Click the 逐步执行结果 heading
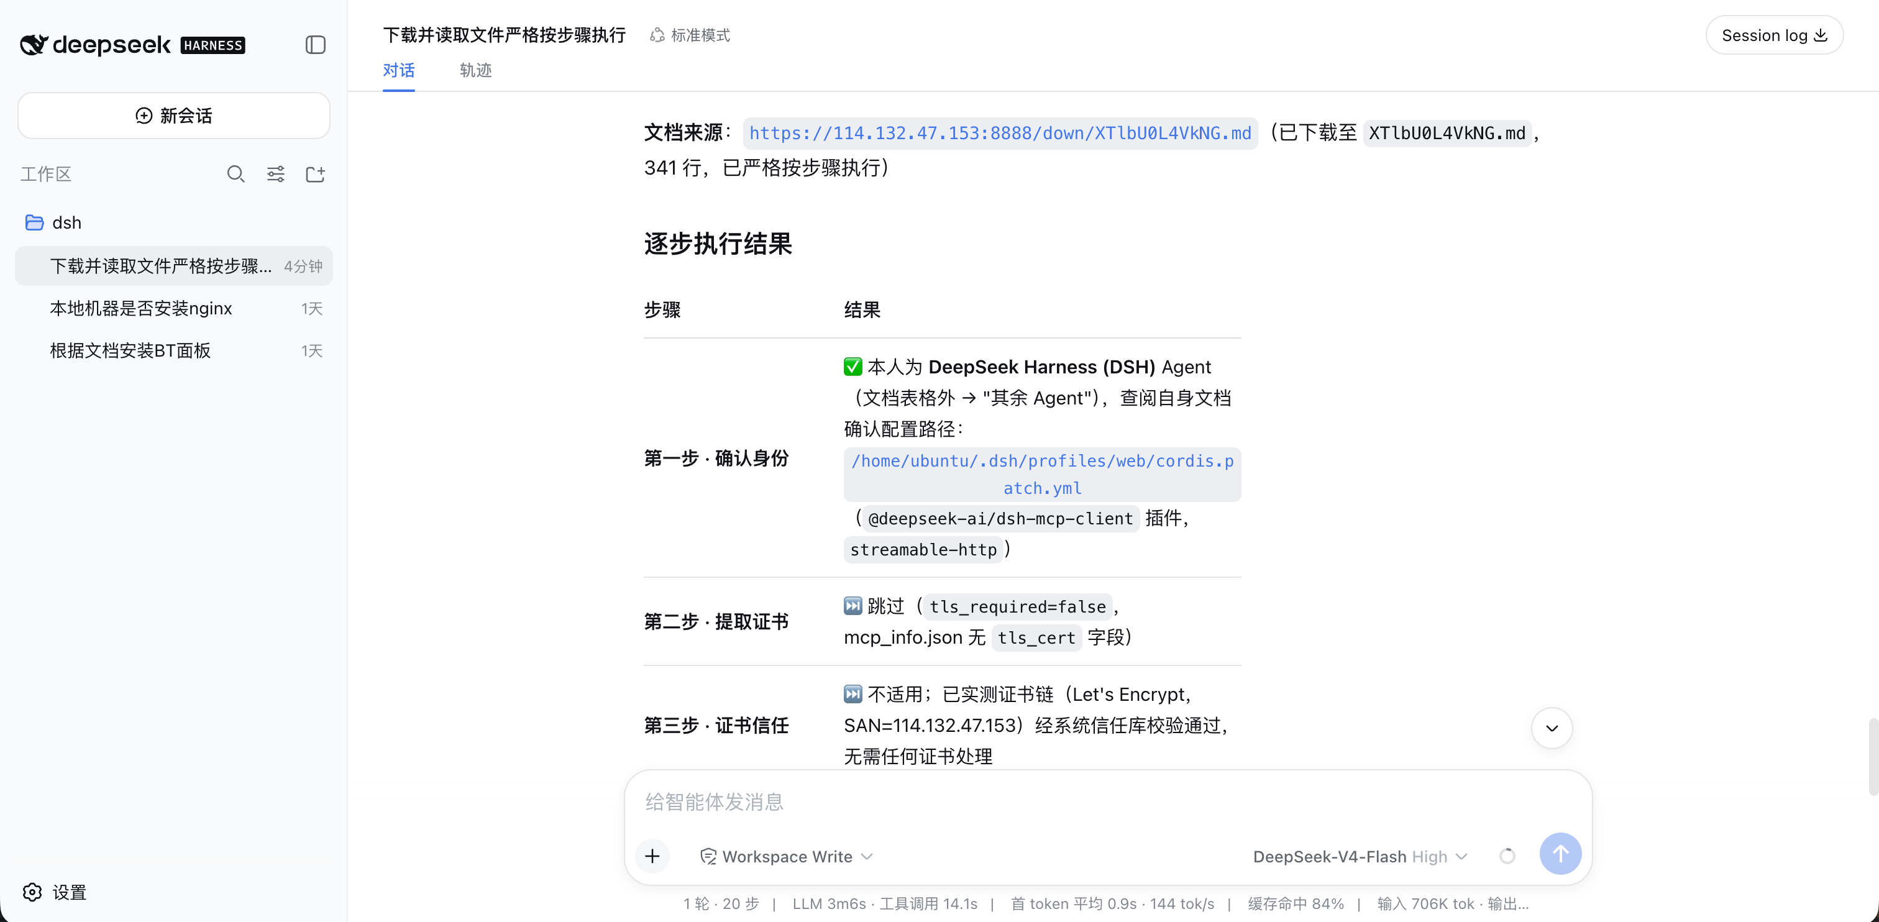The image size is (1879, 922). [718, 243]
